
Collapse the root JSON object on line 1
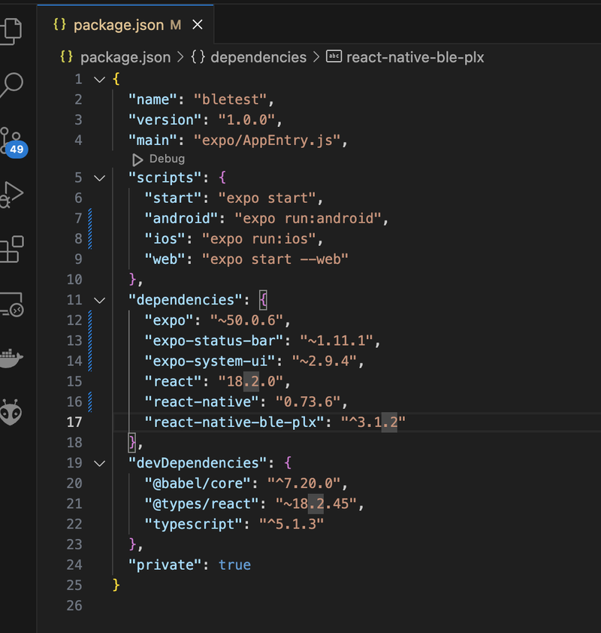pyautogui.click(x=99, y=78)
